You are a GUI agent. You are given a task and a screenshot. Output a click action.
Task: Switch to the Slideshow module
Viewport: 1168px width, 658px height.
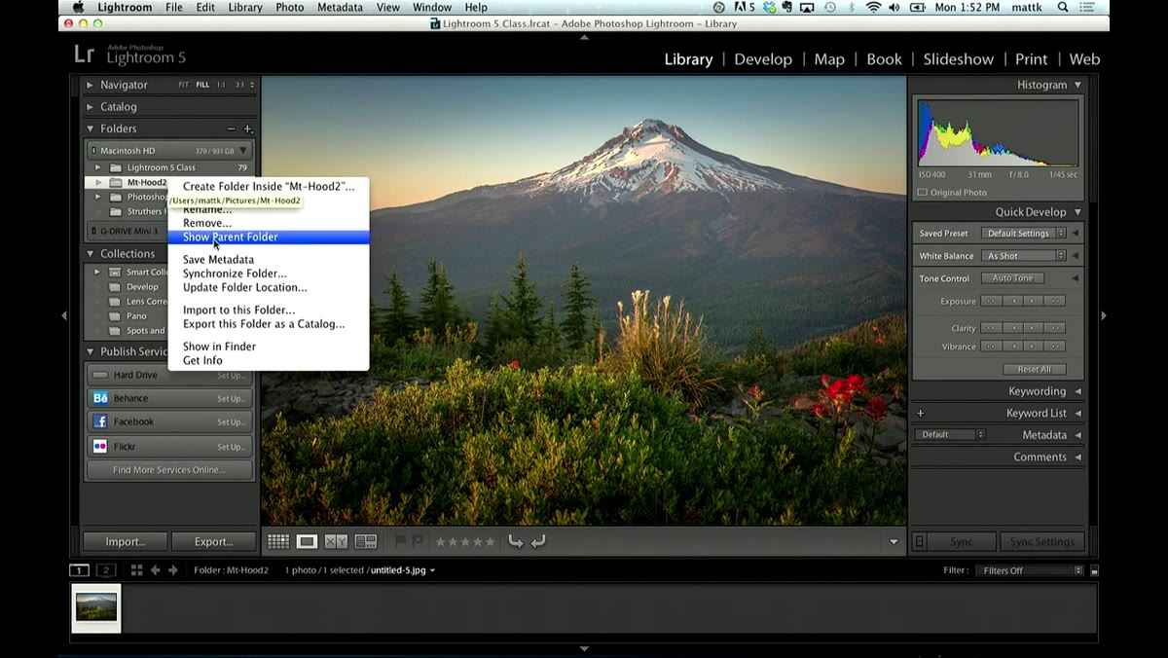[958, 59]
